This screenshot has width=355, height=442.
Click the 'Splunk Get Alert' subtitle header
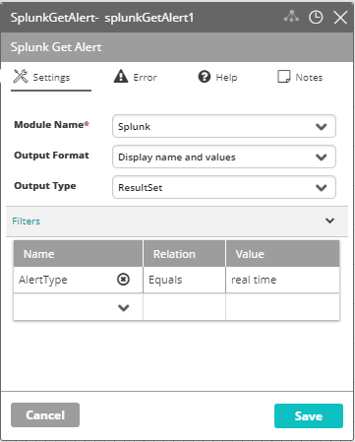(x=56, y=47)
